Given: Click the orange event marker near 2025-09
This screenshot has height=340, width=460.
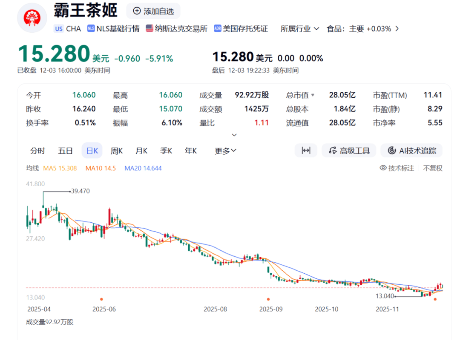Looking at the screenshot, I should [268, 299].
